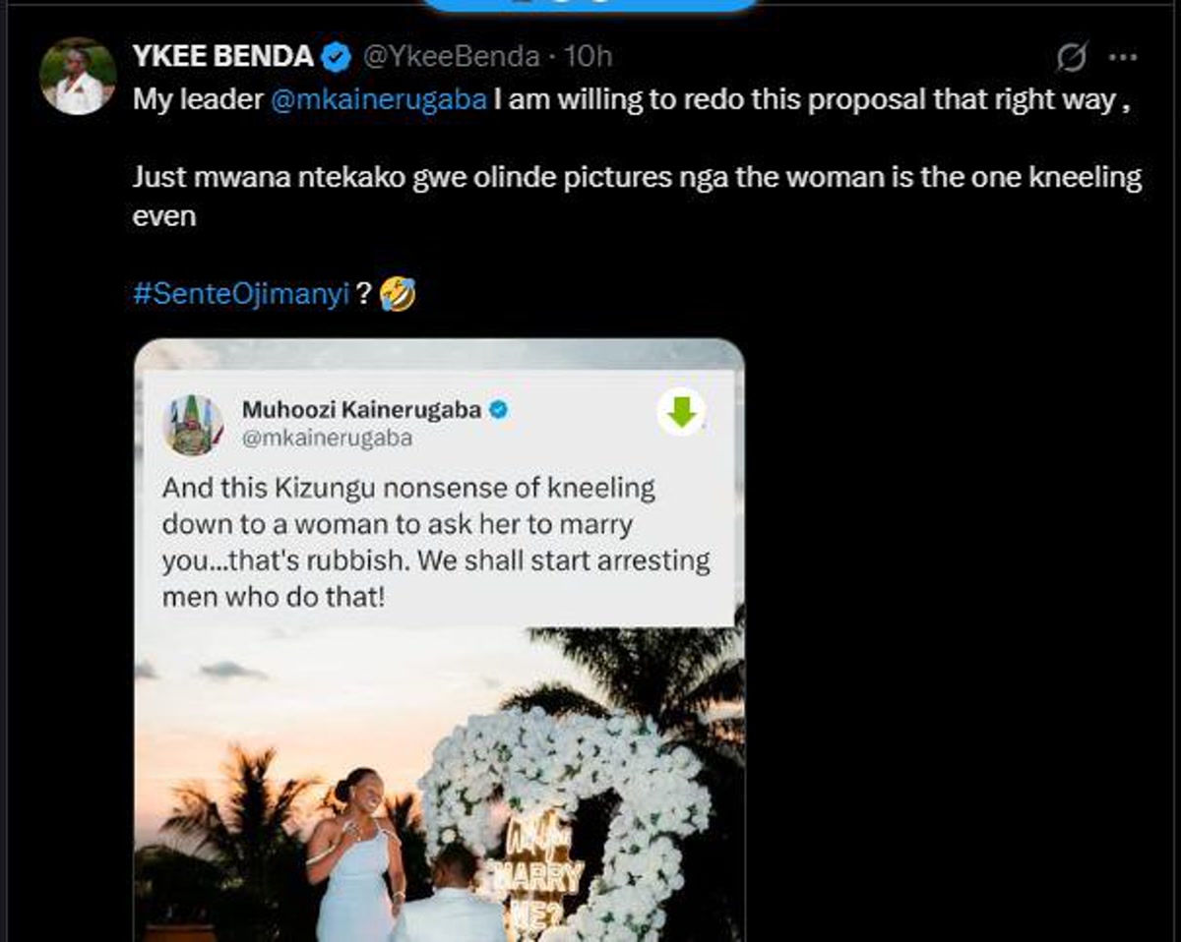Open the @mkainerugaba mention in the tweet text
The height and width of the screenshot is (942, 1181).
378,101
